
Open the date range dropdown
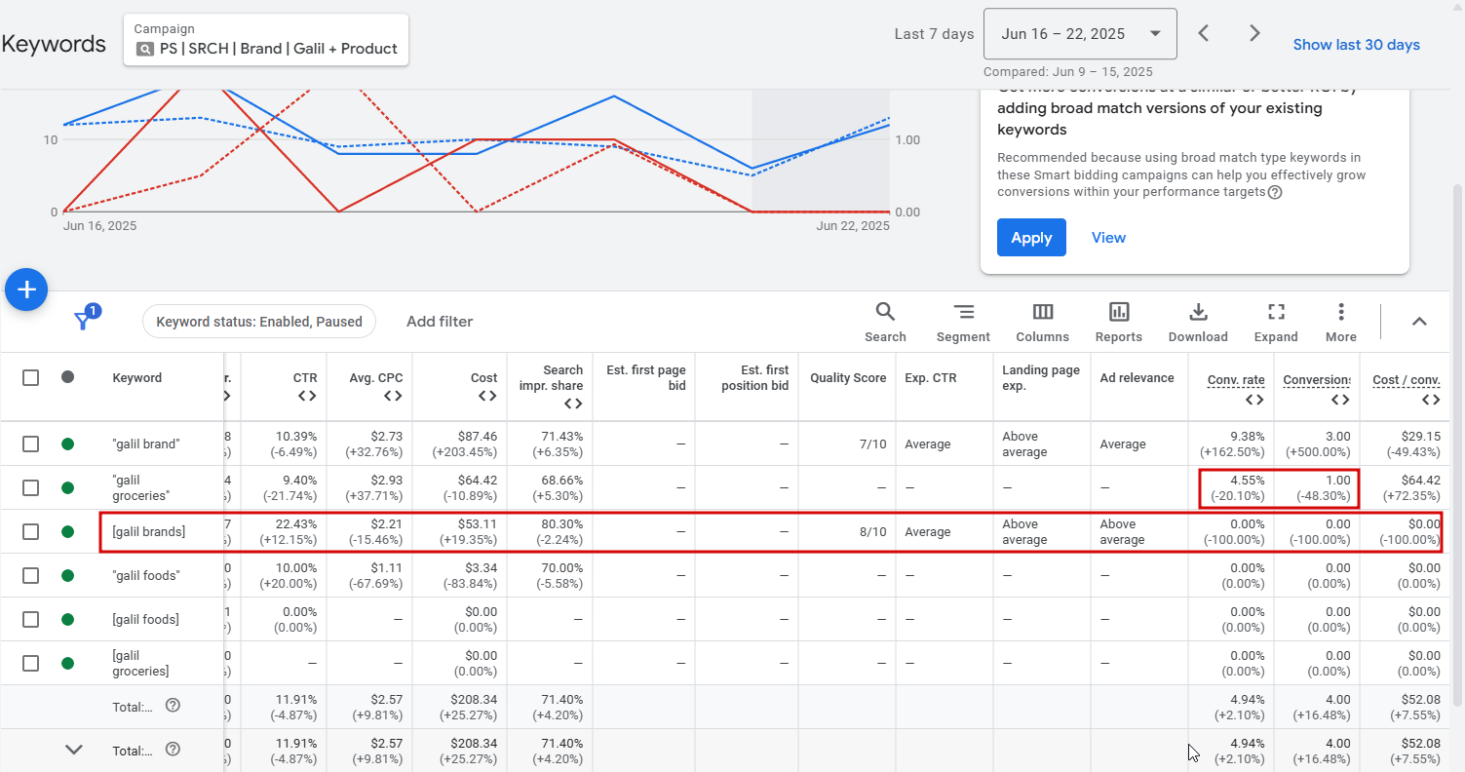(1080, 34)
